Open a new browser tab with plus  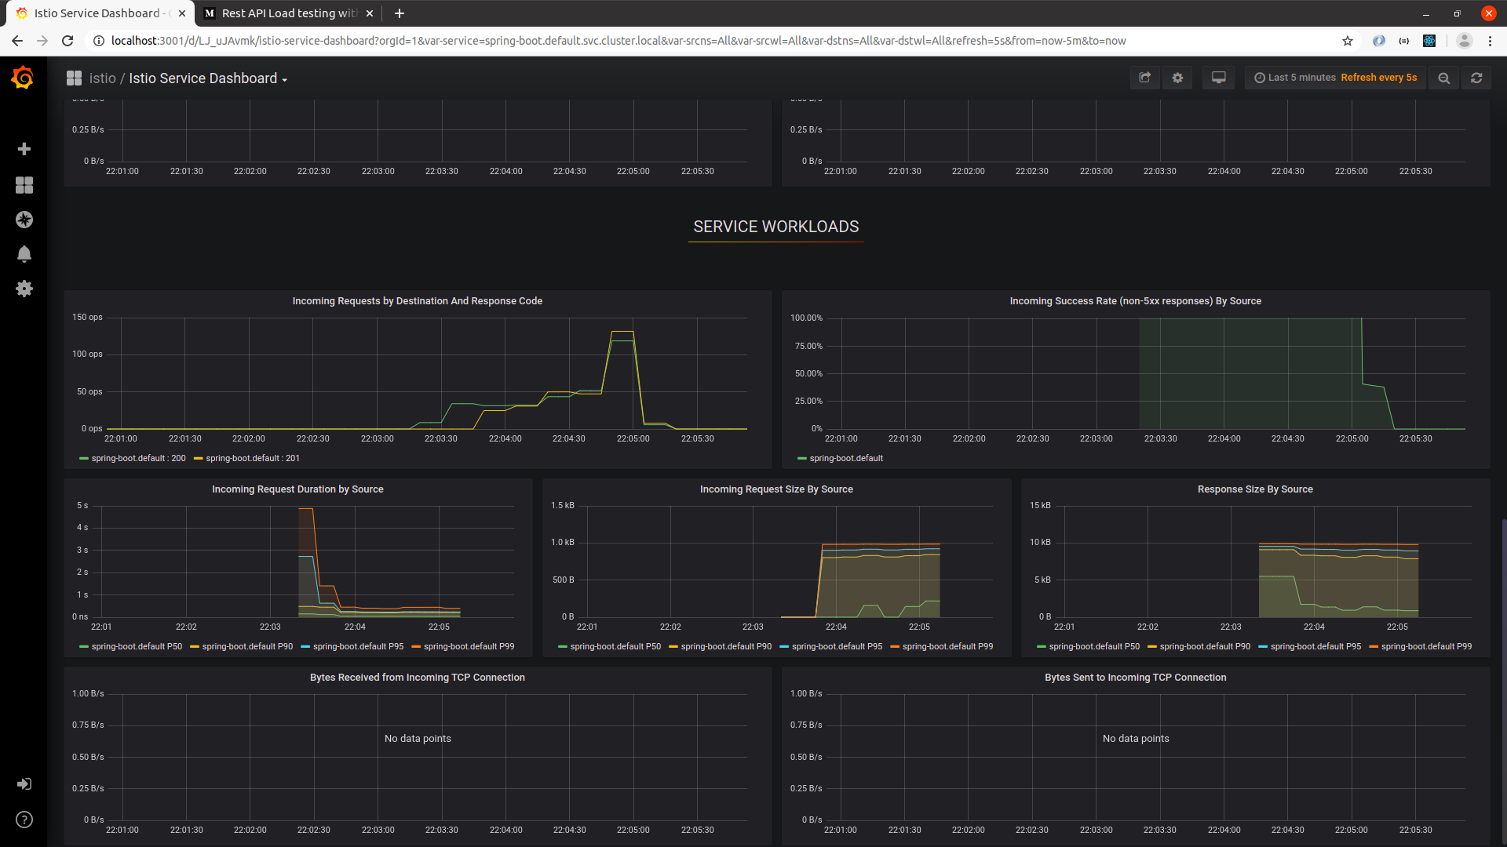pos(400,13)
